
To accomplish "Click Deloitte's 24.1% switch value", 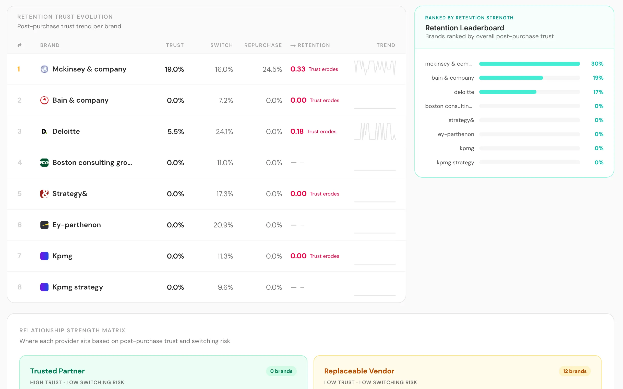I will 224,131.
